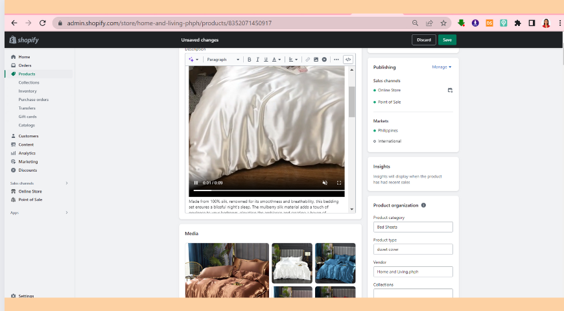The image size is (564, 311).
Task: Open the Chrome profile avatar
Action: (546, 23)
